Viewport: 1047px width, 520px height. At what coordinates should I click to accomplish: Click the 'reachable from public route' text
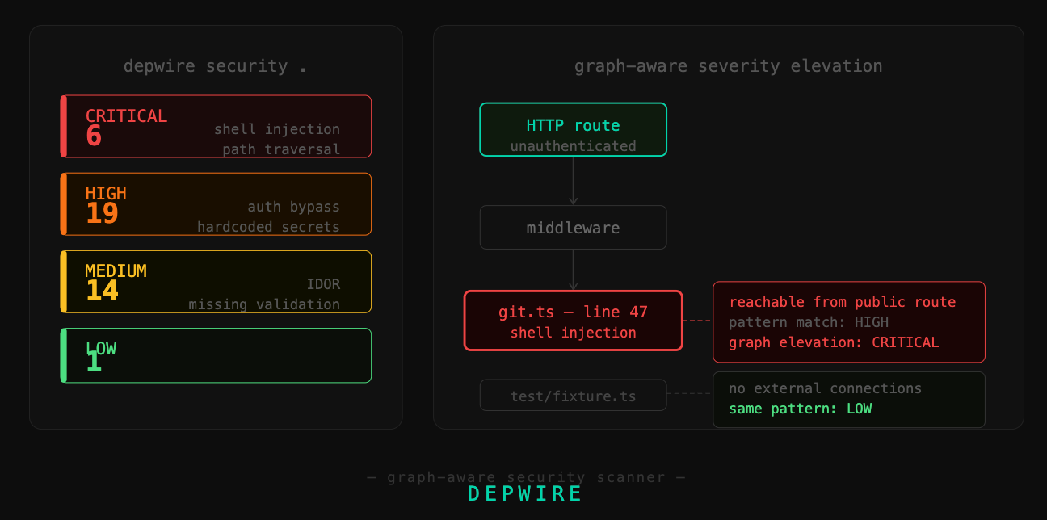point(843,302)
